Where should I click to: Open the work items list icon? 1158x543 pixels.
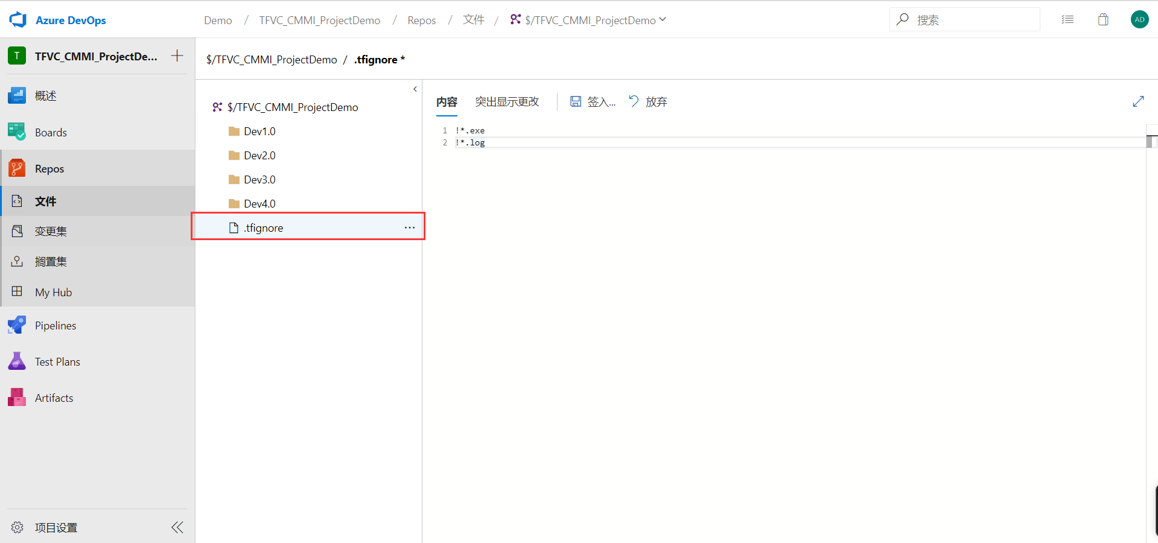coord(1067,19)
